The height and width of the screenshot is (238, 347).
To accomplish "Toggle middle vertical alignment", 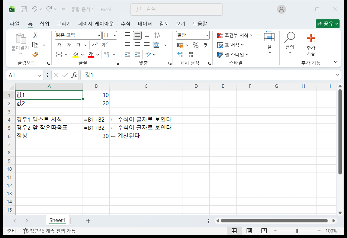I will click(x=137, y=35).
